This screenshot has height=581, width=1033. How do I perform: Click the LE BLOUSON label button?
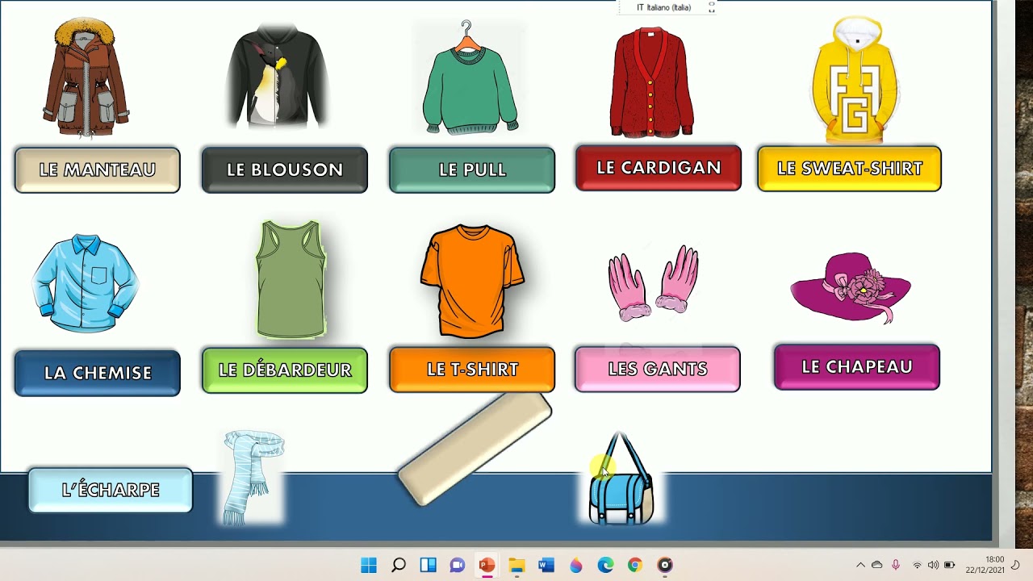tap(284, 170)
